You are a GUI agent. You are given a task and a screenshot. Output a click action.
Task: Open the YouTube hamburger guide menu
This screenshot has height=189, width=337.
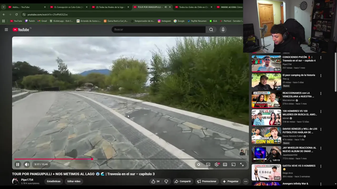click(6, 30)
